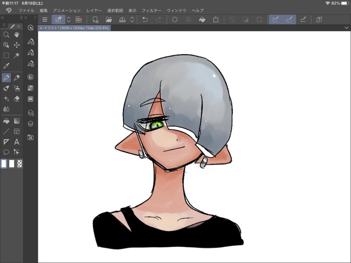351x263 pixels.
Task: Collapse the tool palette double-arrow
Action: pyautogui.click(x=3, y=18)
